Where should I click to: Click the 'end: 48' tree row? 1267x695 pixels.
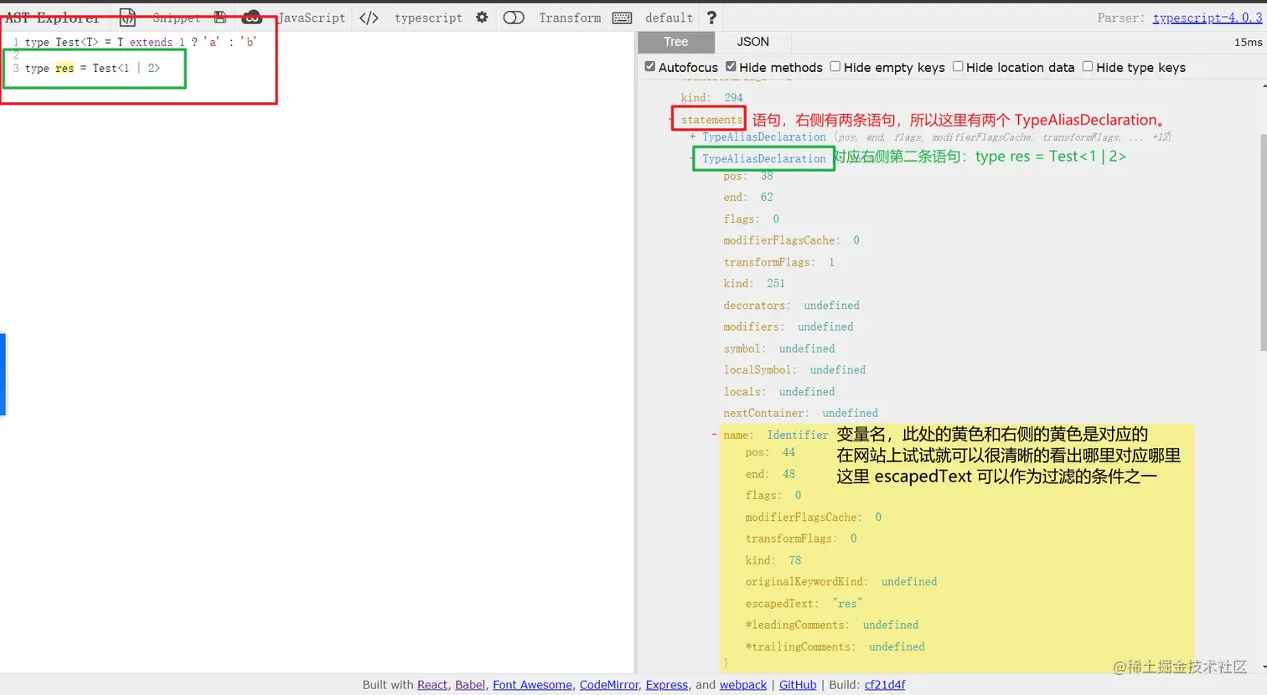[x=770, y=474]
